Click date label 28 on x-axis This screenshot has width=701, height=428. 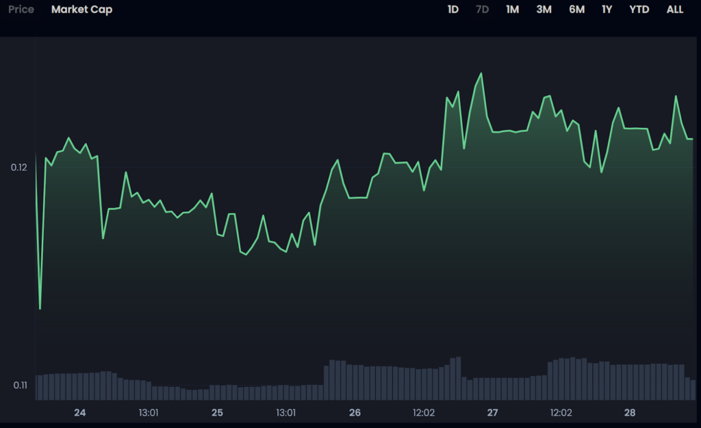point(630,413)
